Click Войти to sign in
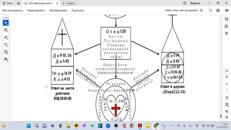Viewport: 231px width, 130px height. pos(195,3)
